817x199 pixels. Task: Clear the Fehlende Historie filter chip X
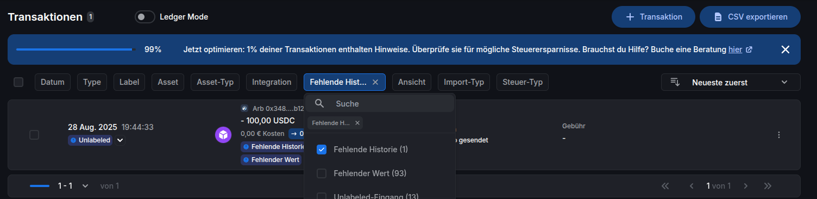(x=375, y=82)
